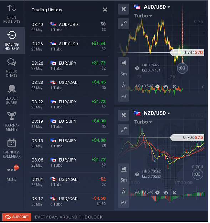Open the 25 May USD/CAD -$4.50 trade
This screenshot has width=210, height=223.
[70, 202]
